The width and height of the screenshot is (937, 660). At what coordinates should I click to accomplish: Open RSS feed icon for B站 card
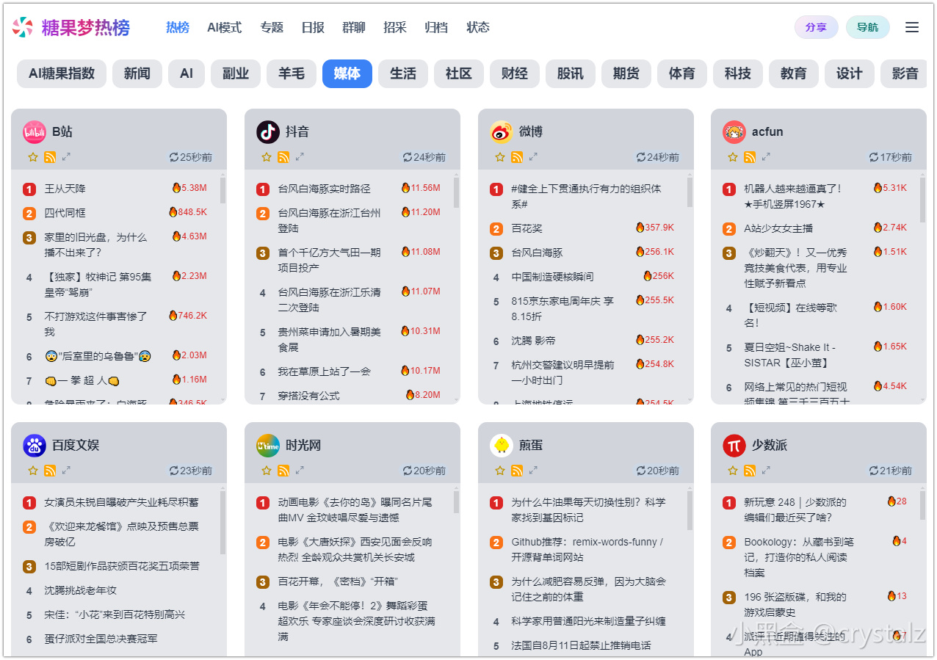click(x=50, y=157)
